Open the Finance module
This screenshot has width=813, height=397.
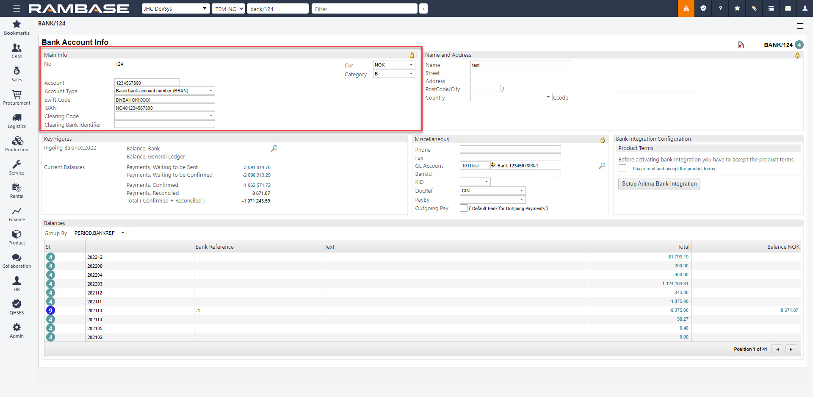(x=17, y=214)
